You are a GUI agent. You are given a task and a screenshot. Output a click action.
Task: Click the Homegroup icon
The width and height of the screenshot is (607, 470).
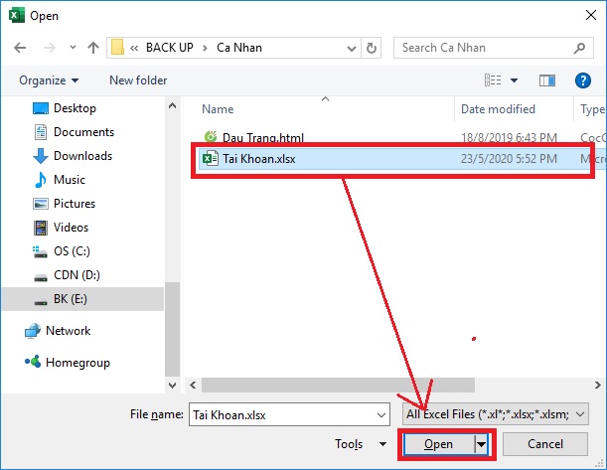(x=33, y=362)
